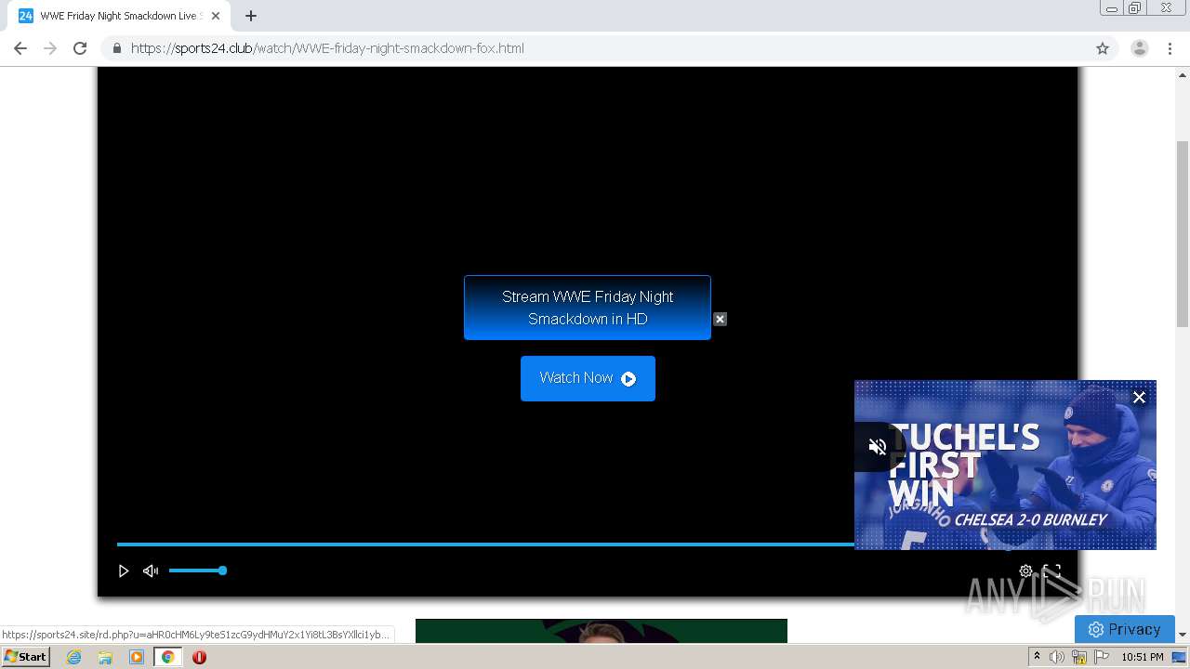The image size is (1190, 669).
Task: Click the page vertical scrollbar
Action: 1183,233
